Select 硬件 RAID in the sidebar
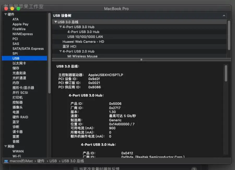Image resolution: width=235 pixels, height=170 pixels. pos(20,117)
